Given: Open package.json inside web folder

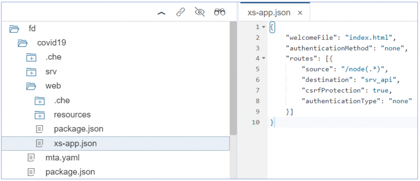Looking at the screenshot, I should (78, 129).
